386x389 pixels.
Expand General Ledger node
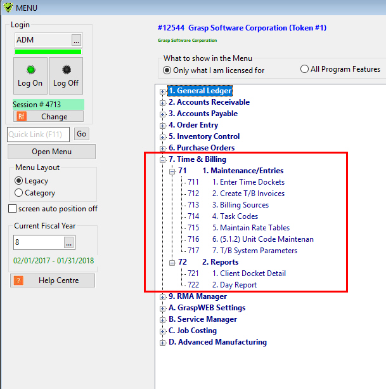click(162, 91)
